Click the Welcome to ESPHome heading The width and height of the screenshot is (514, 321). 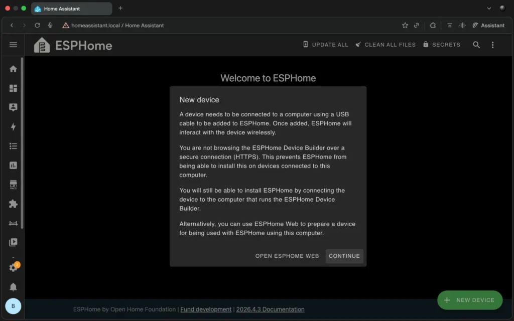[268, 78]
